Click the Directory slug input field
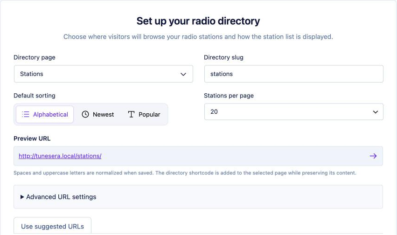This screenshot has height=235, width=397. [294, 74]
